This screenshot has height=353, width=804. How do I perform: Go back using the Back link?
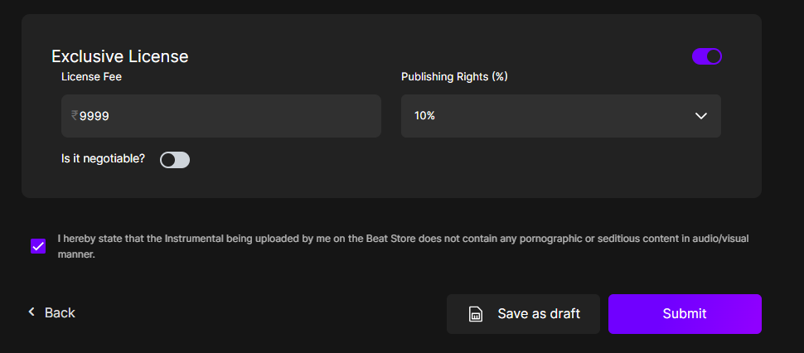point(59,312)
